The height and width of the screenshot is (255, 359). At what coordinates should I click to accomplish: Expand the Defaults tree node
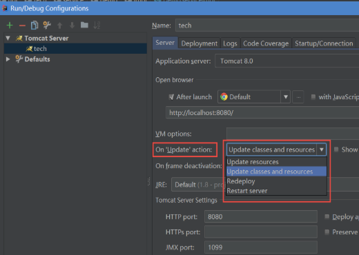tap(8, 59)
